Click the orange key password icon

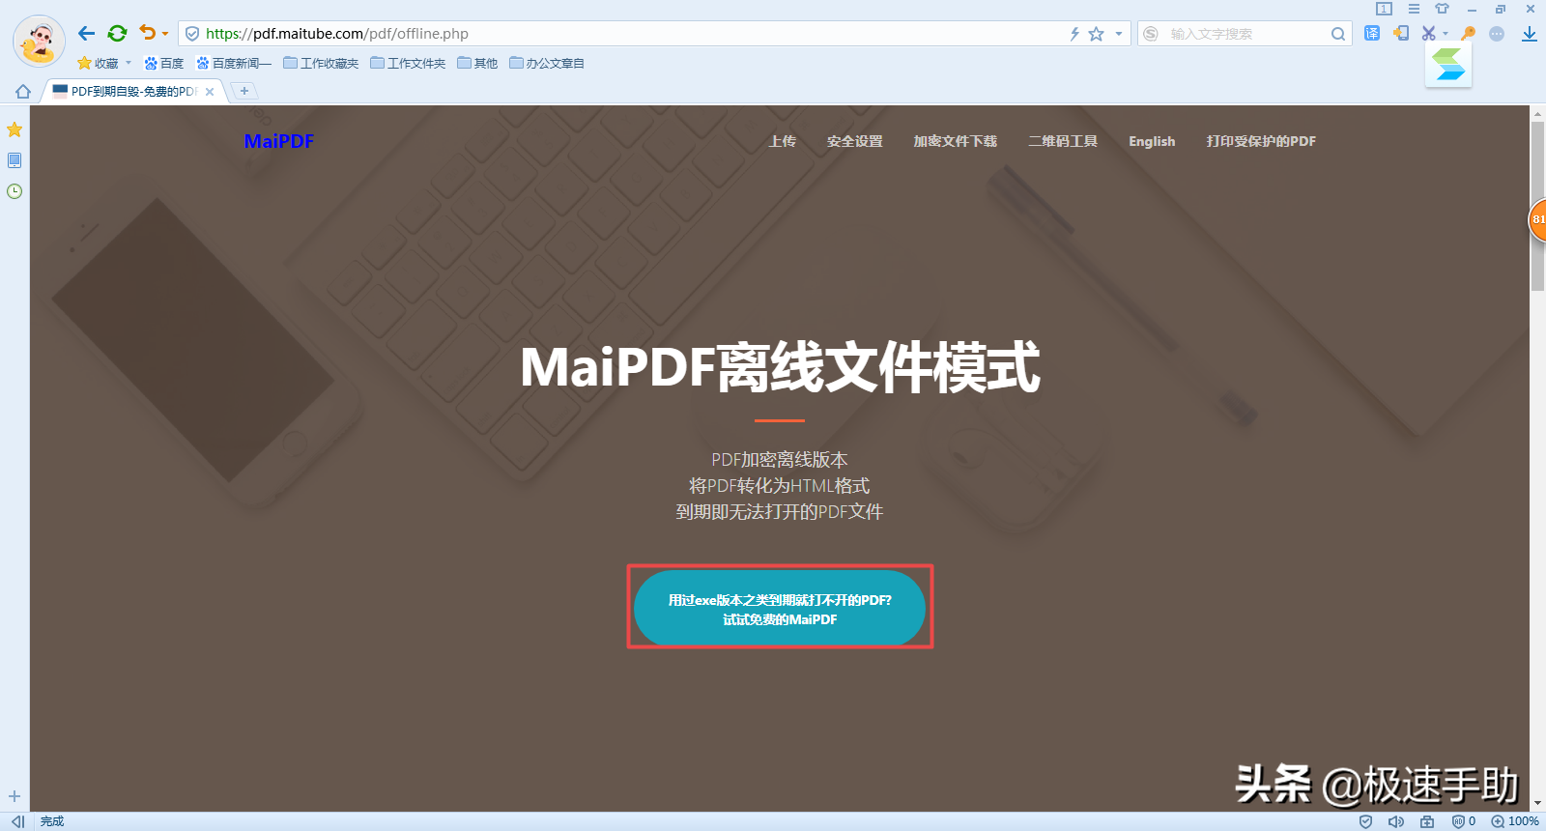(x=1469, y=33)
